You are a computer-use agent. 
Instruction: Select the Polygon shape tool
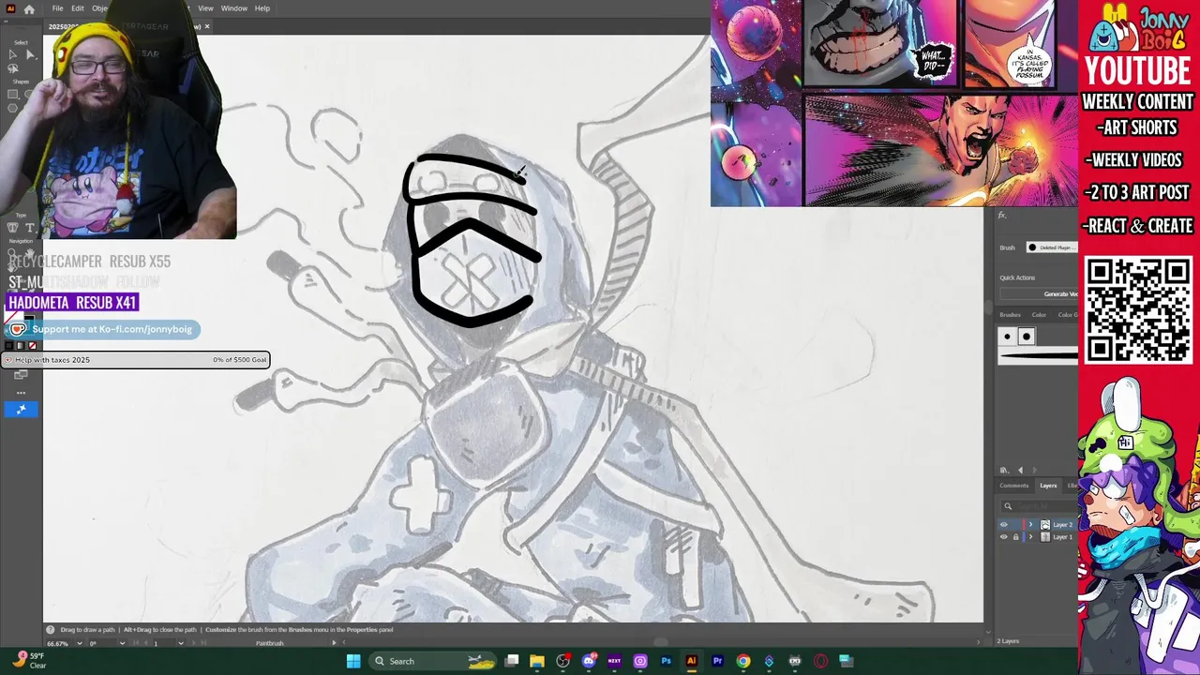pos(12,108)
